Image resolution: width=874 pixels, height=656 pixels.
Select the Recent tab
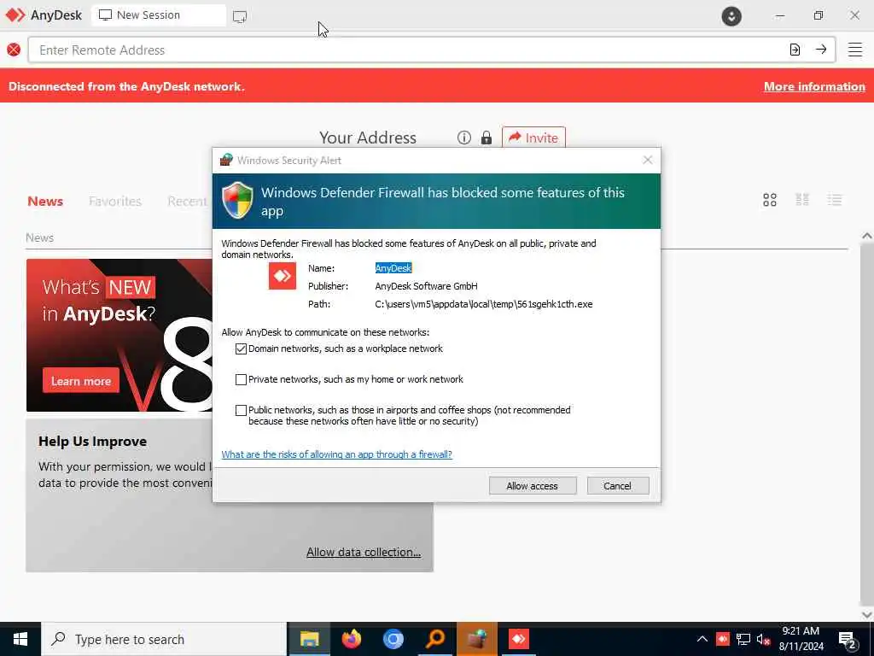click(x=187, y=201)
